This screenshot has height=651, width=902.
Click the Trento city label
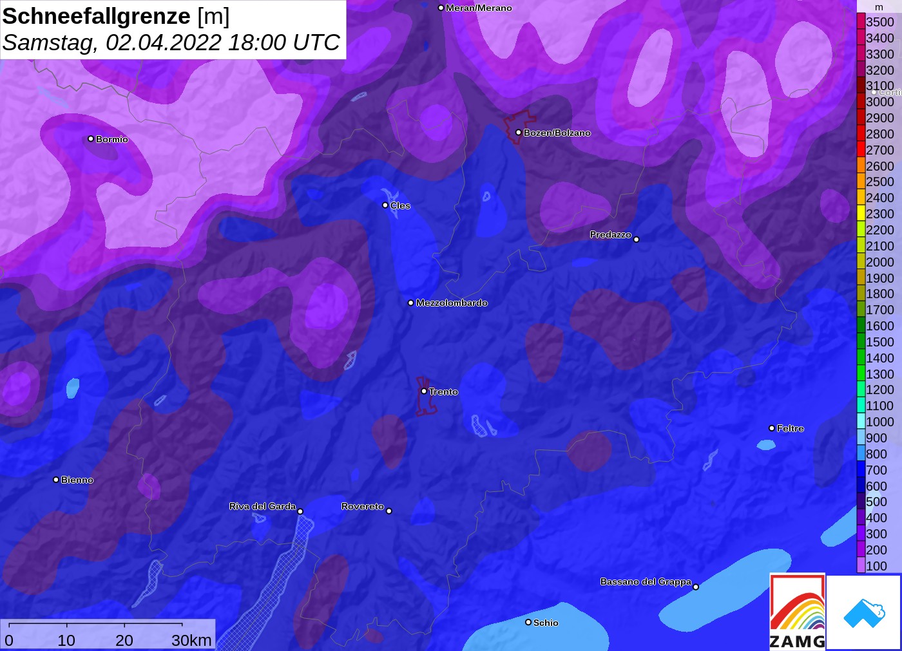coord(443,392)
